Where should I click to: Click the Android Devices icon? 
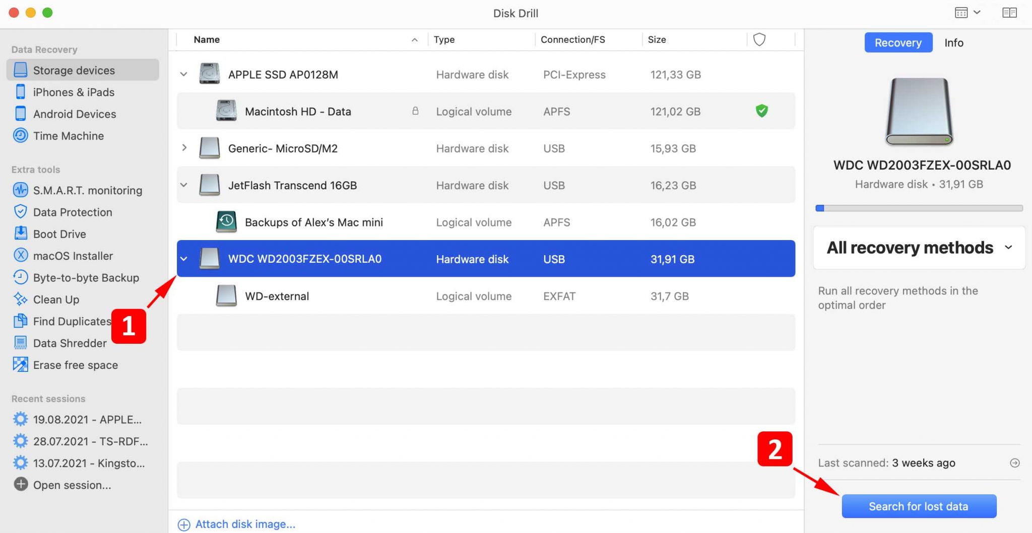[x=20, y=114]
